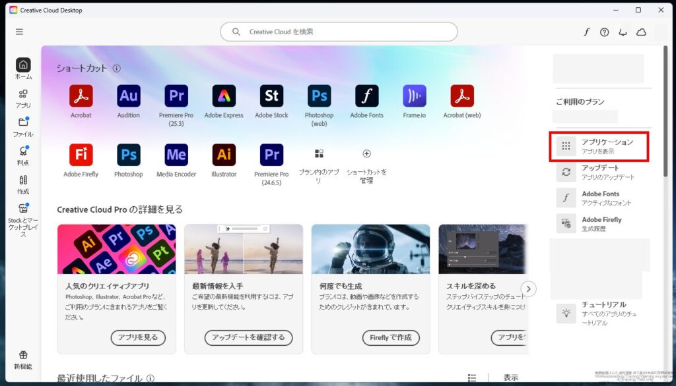676x386 pixels.
Task: Open Adobe Stock
Action: (x=271, y=96)
